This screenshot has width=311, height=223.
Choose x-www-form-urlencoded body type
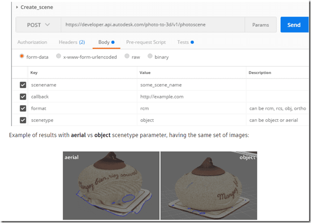(x=59, y=56)
